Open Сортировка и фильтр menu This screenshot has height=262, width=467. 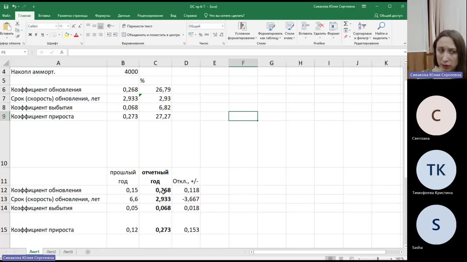tap(362, 31)
